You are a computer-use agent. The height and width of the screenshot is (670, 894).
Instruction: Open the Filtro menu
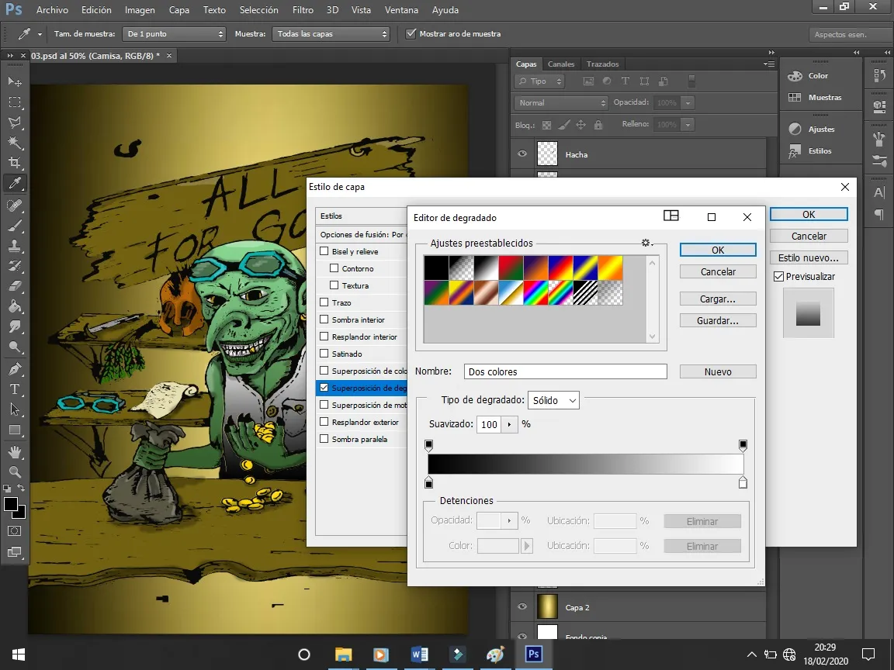(303, 10)
